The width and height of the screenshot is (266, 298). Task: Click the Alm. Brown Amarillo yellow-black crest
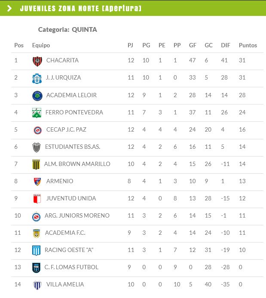[37, 164]
